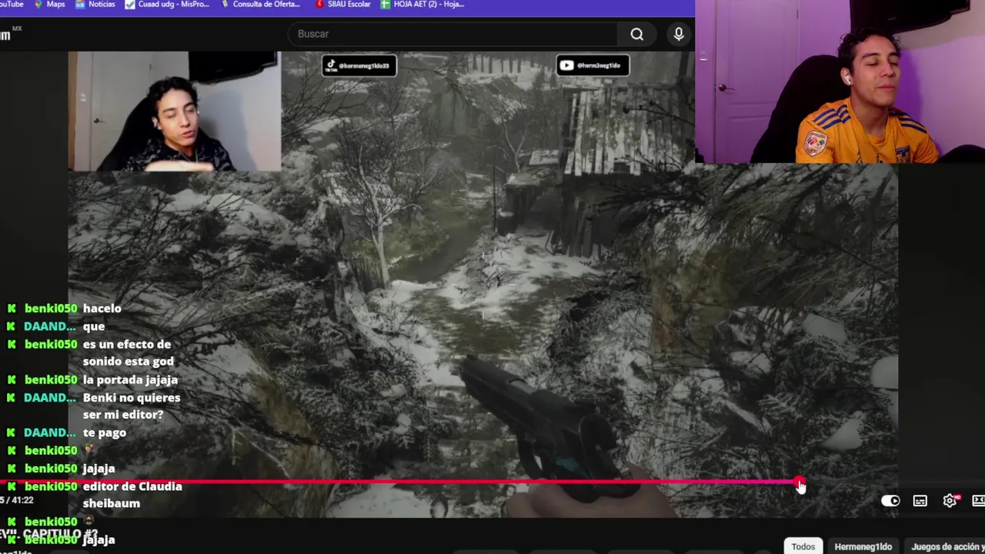The height and width of the screenshot is (554, 985).
Task: Select the Todos filter chip
Action: 803,546
